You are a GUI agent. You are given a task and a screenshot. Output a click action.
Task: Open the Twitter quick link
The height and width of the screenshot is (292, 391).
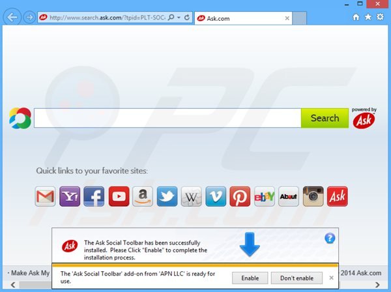pyautogui.click(x=167, y=196)
